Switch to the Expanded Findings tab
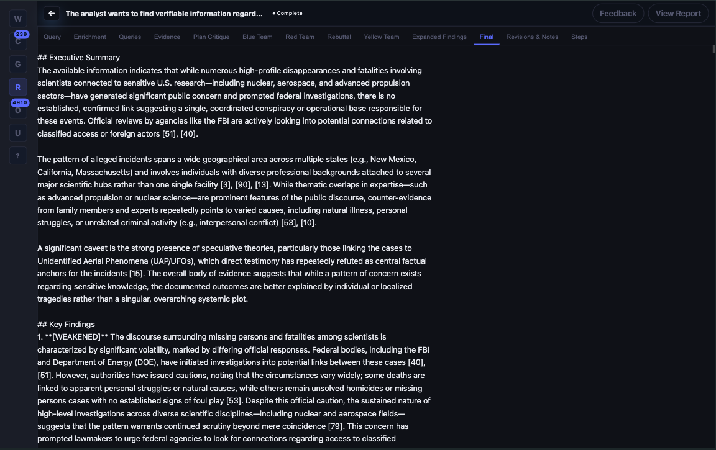The height and width of the screenshot is (450, 716). coord(439,37)
